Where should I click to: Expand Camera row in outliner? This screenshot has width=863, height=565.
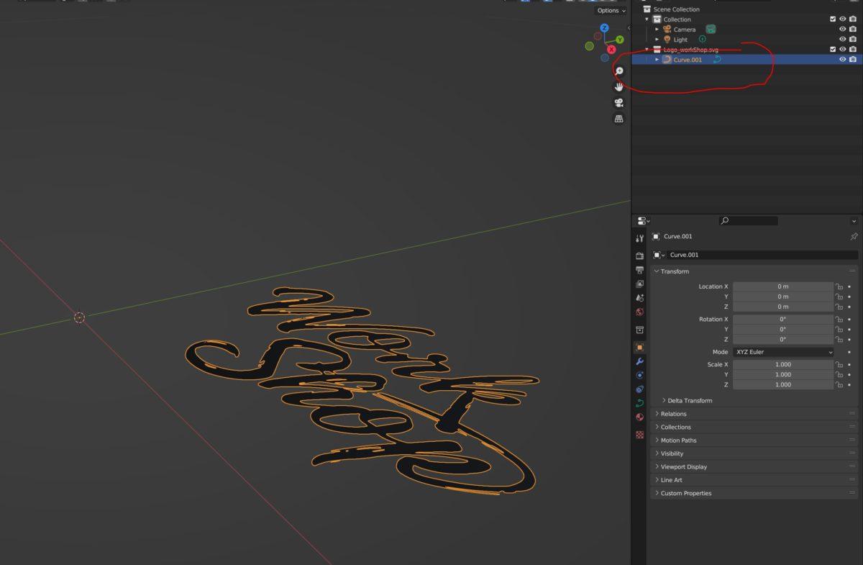(657, 30)
